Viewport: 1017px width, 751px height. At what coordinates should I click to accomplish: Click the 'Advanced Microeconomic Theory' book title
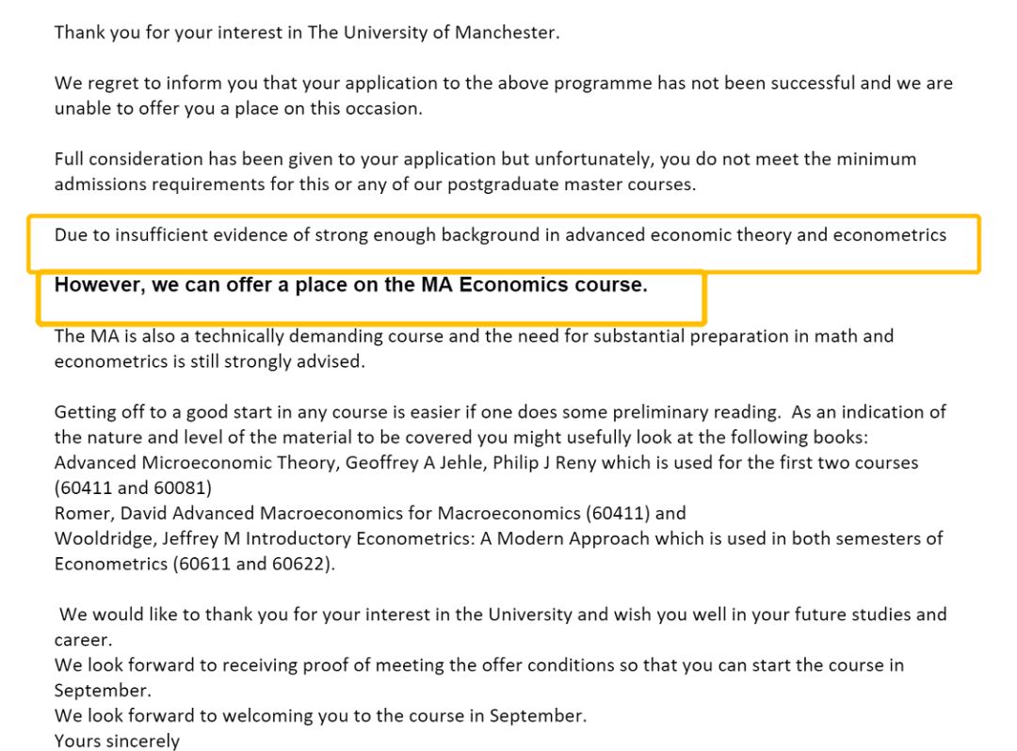pyautogui.click(x=195, y=463)
